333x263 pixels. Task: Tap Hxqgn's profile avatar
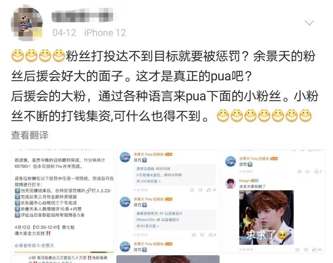(230, 183)
